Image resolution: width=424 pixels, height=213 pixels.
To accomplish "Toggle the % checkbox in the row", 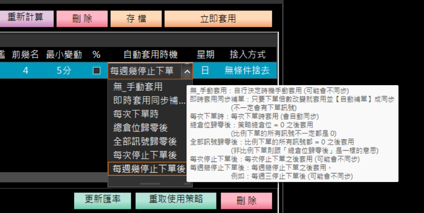I will click(96, 71).
